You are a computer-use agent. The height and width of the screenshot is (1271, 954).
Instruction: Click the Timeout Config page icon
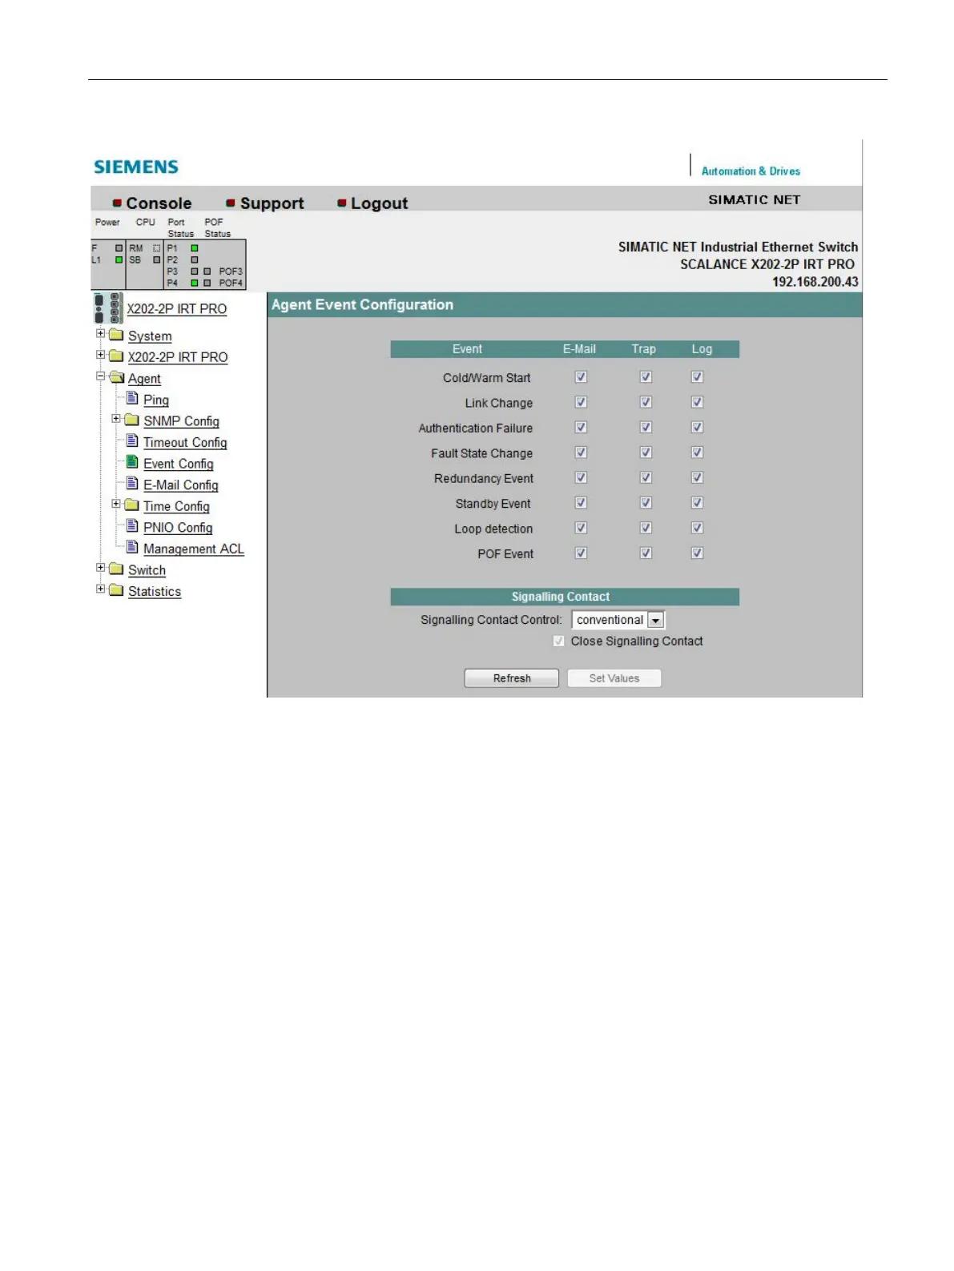click(133, 440)
